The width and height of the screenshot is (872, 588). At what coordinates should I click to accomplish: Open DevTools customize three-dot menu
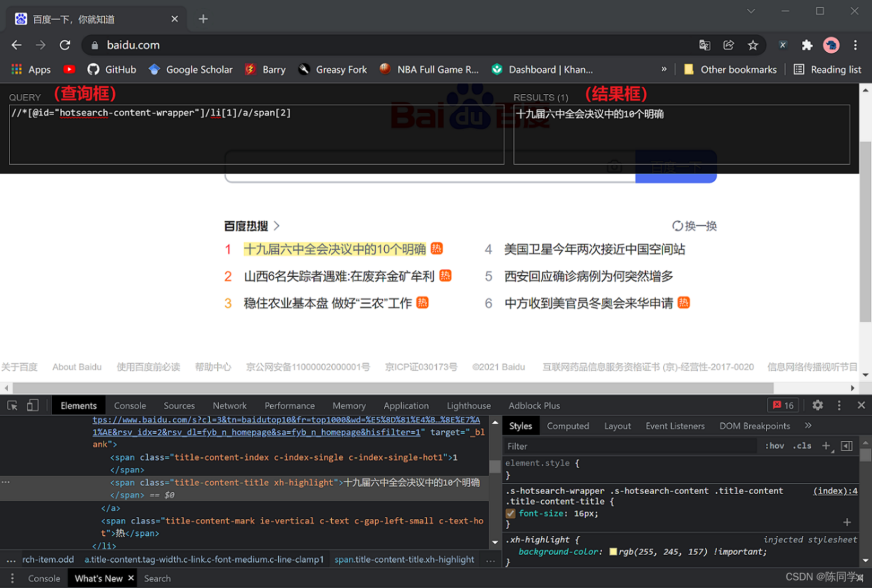point(839,405)
